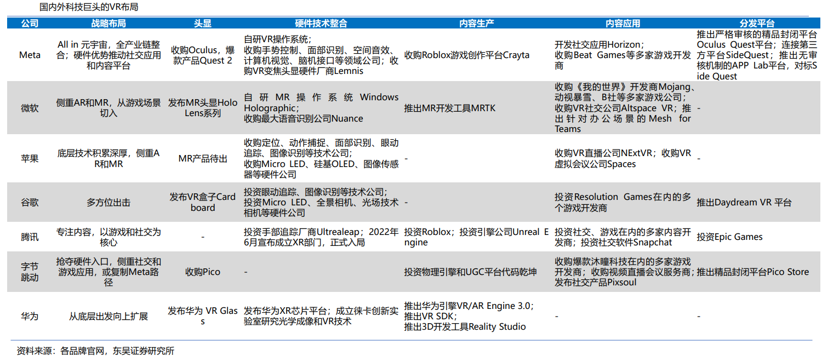Click the 抢夺硬件入口 strategy cell
This screenshot has height=356, width=822.
pyautogui.click(x=109, y=272)
